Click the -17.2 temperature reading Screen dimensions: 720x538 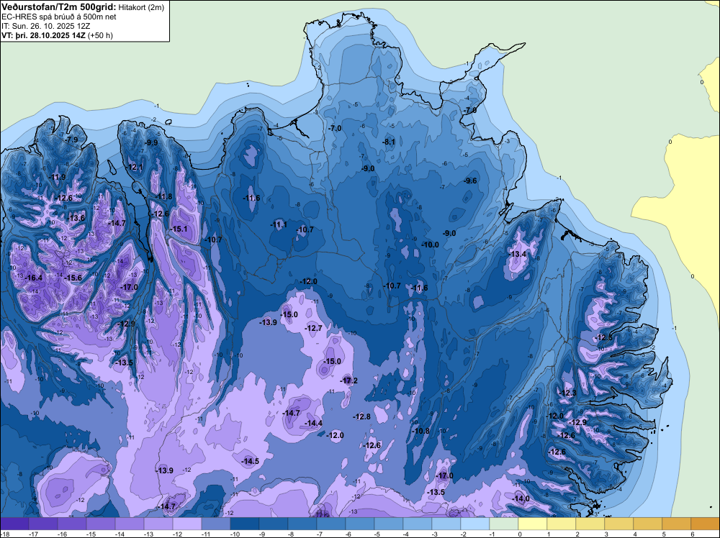pos(349,380)
